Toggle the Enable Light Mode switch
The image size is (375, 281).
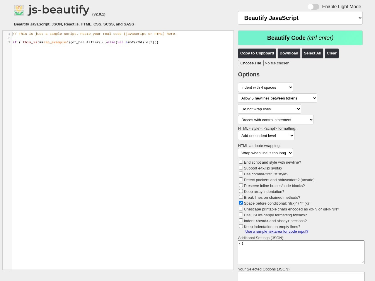[313, 7]
